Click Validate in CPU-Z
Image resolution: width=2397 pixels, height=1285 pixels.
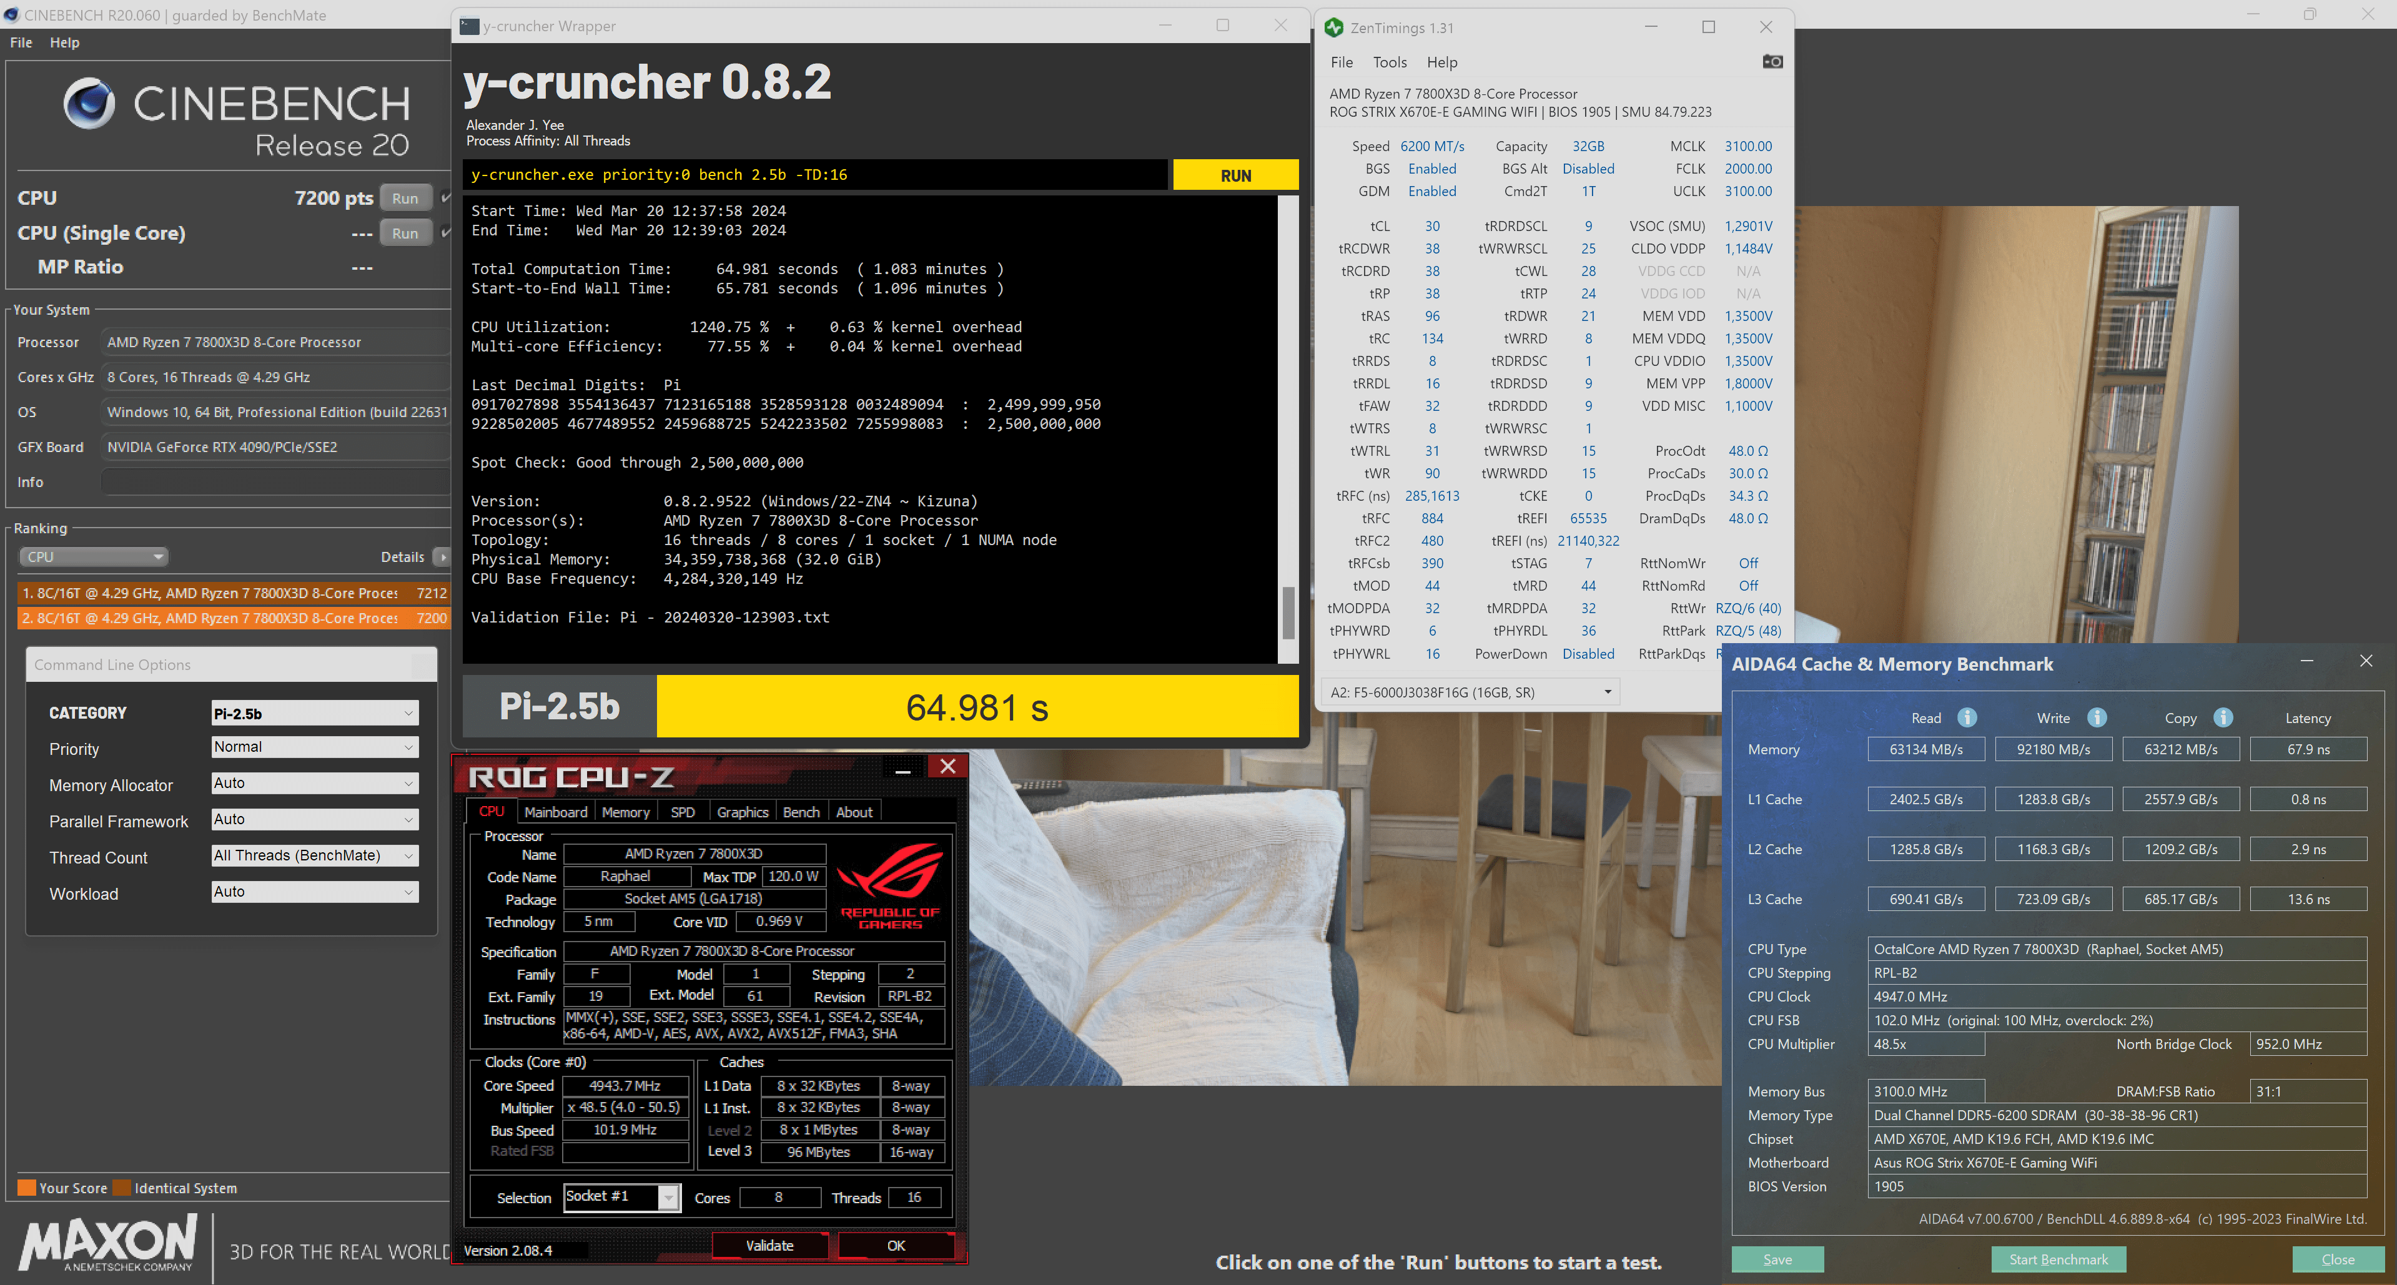[769, 1246]
